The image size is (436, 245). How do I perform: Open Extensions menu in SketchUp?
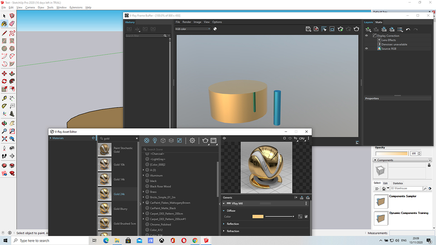click(x=76, y=8)
